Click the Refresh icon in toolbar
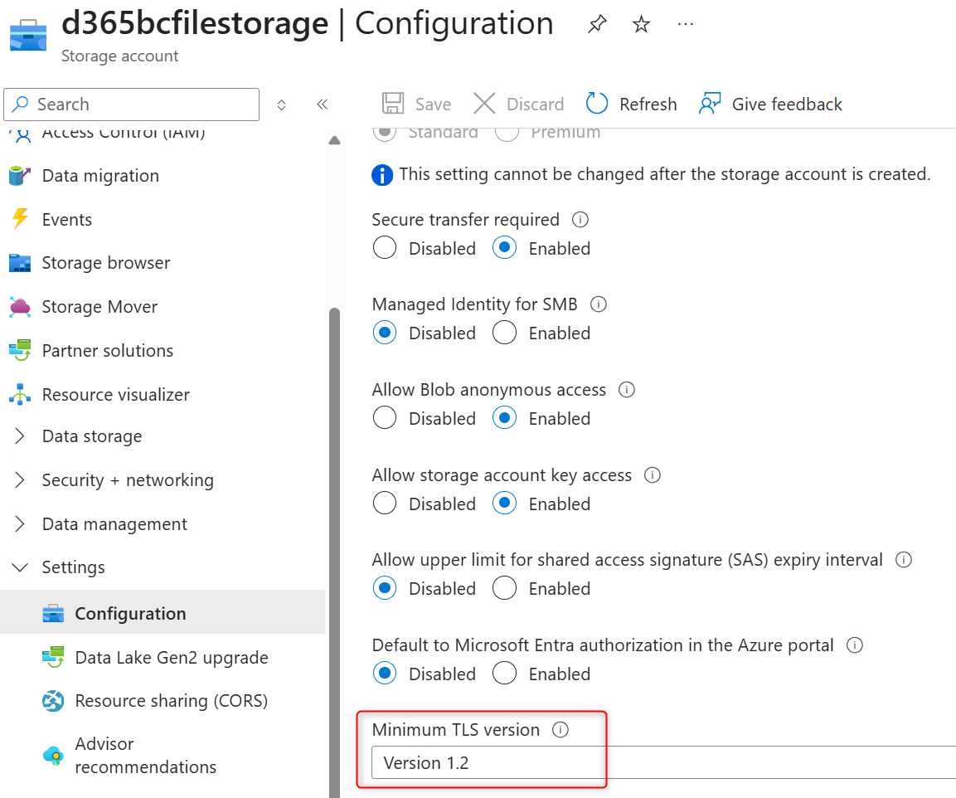 click(597, 104)
